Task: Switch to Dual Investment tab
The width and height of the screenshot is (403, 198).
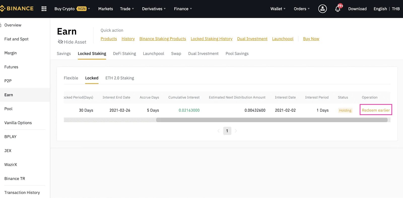Action: pos(203,54)
